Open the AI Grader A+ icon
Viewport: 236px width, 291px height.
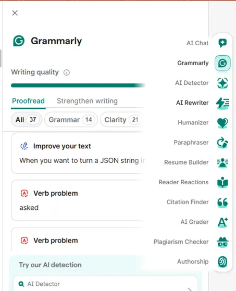(222, 222)
